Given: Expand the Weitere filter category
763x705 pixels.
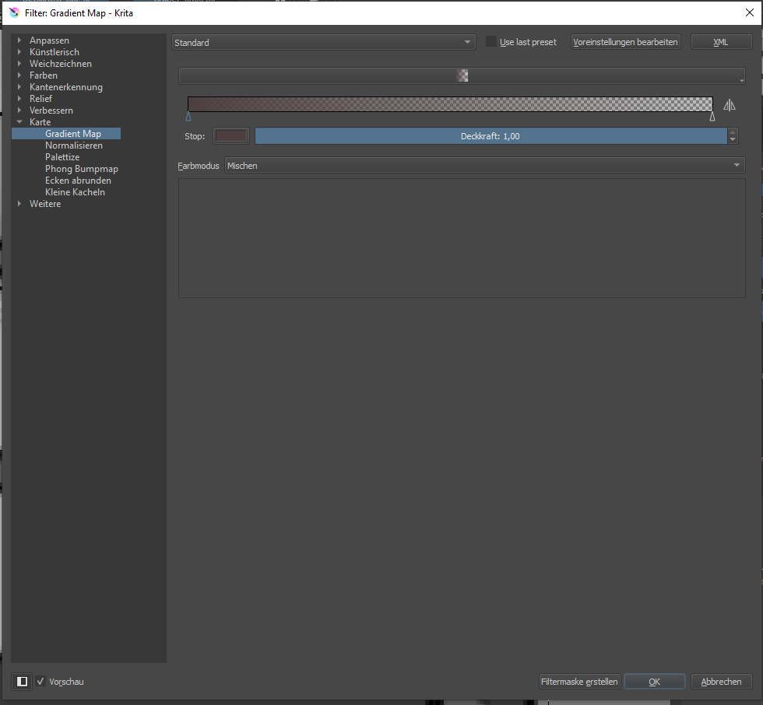Looking at the screenshot, I should pyautogui.click(x=19, y=204).
